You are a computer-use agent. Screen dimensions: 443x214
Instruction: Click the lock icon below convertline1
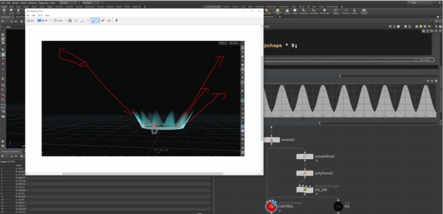[x=317, y=161]
